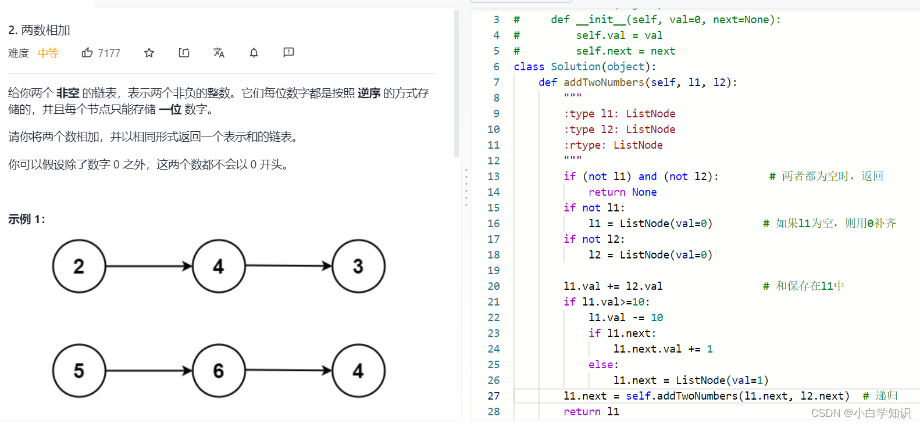
Task: Click the thumbs-up like icon
Action: [x=87, y=53]
